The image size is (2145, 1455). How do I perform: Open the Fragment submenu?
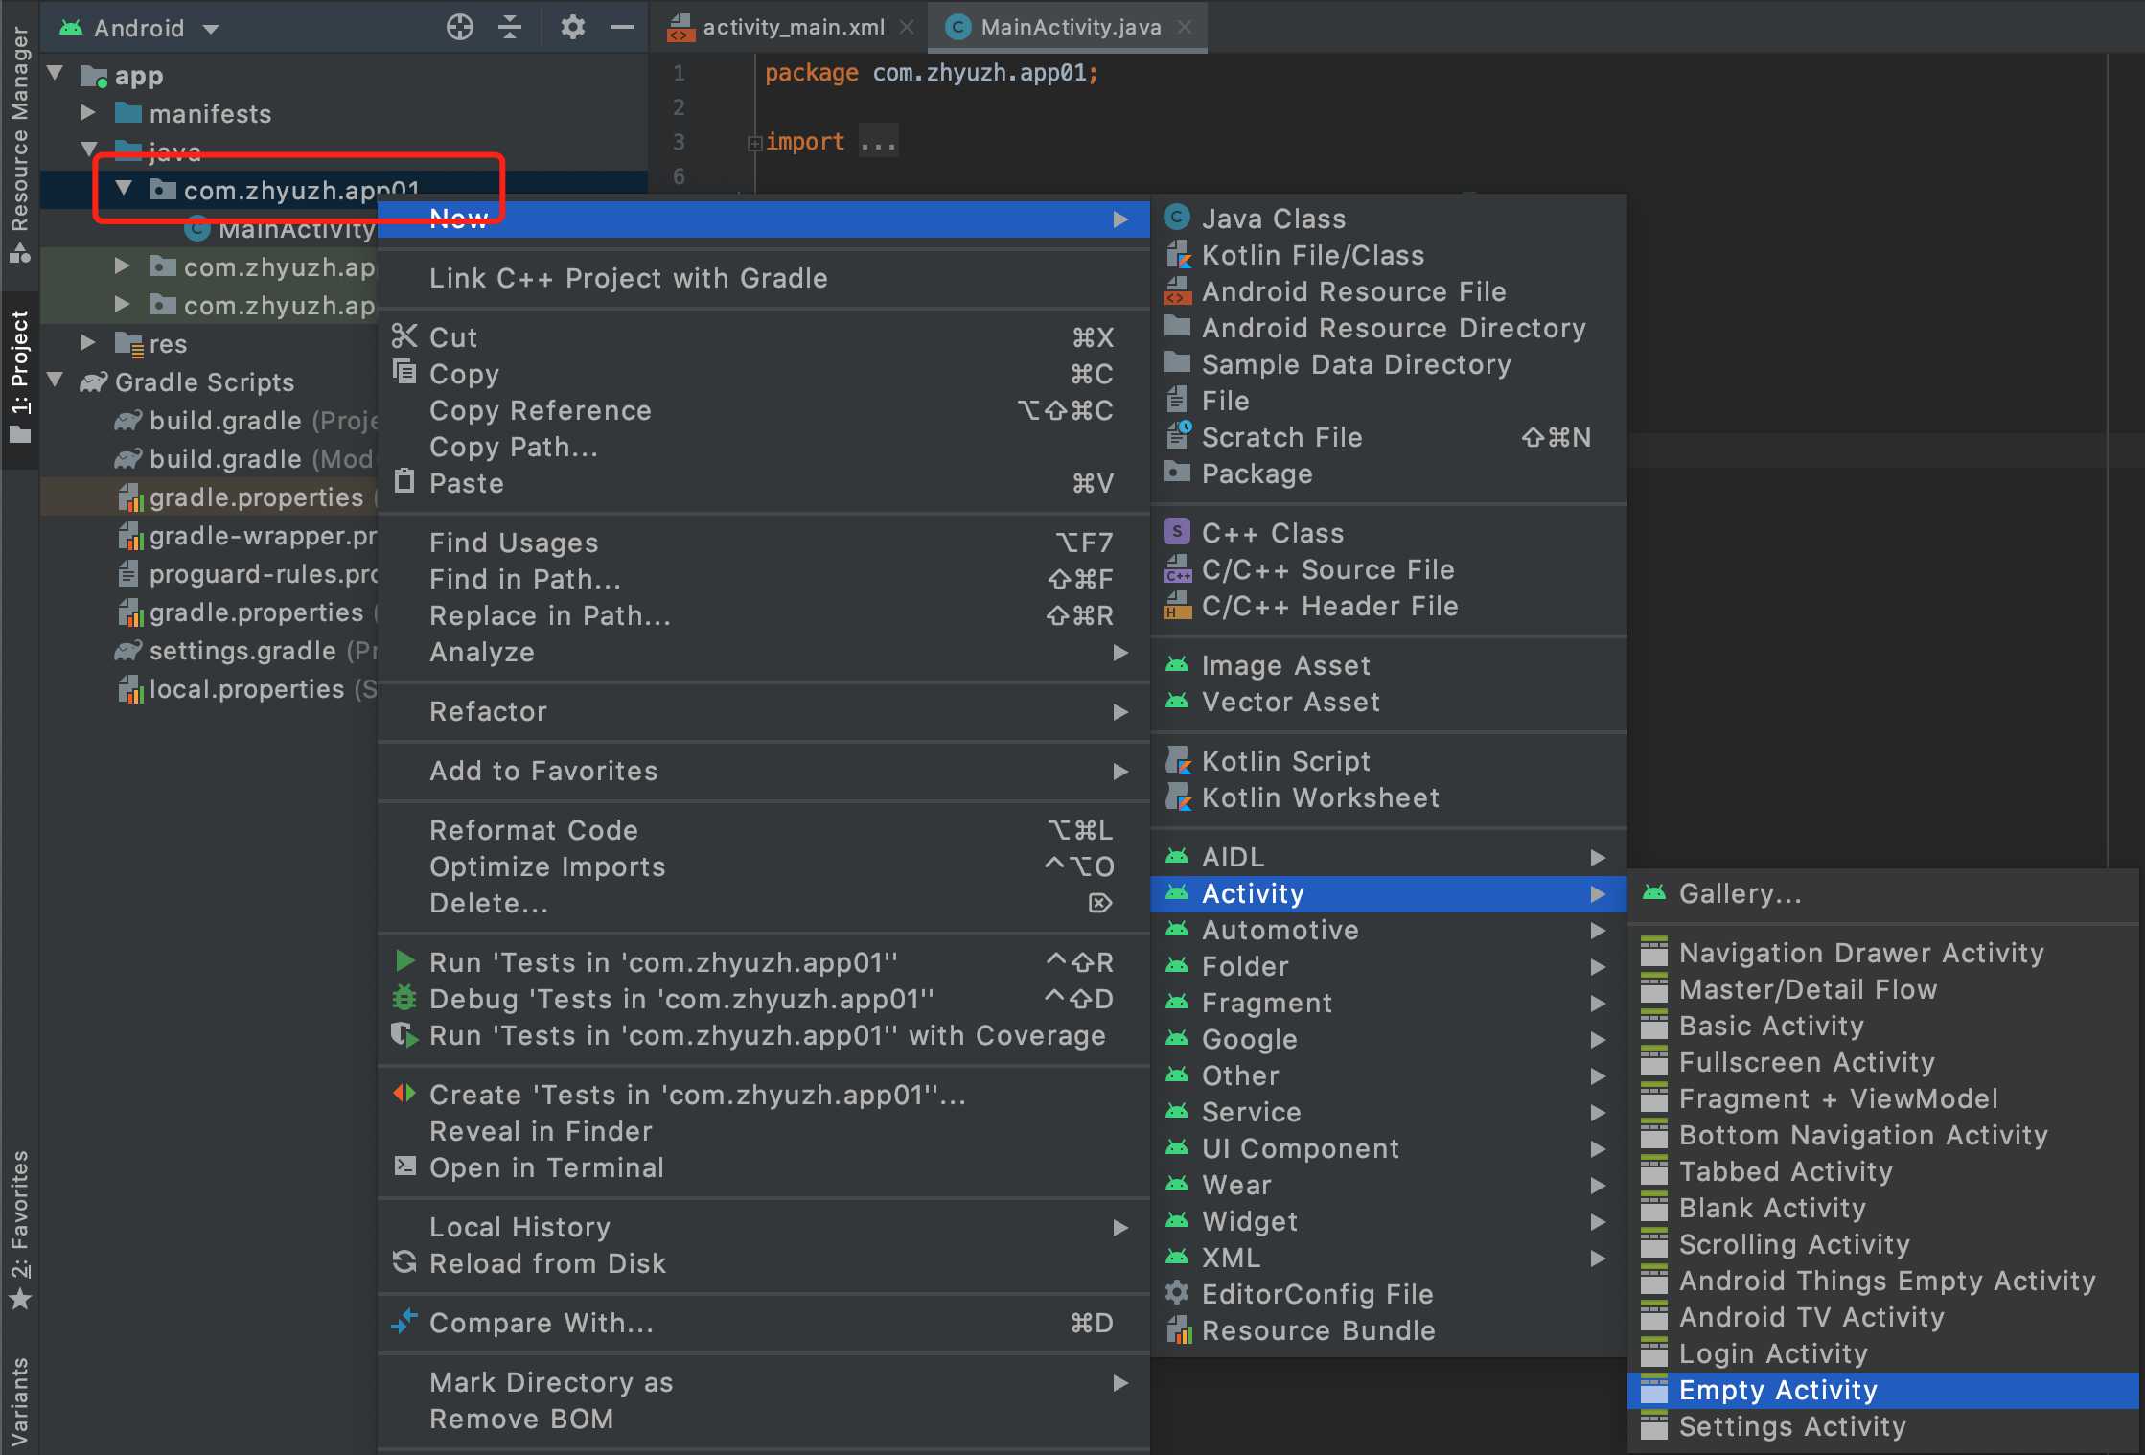click(x=1388, y=1003)
